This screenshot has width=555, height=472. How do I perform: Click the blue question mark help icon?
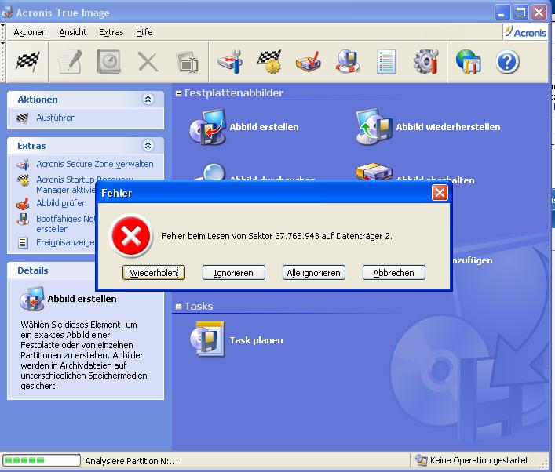coord(507,62)
